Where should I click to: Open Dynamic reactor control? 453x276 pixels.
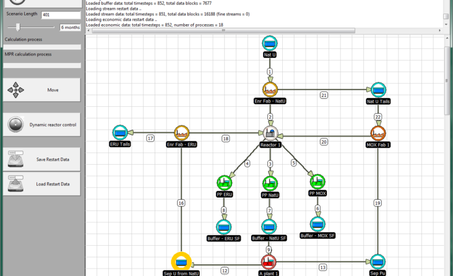click(x=42, y=125)
